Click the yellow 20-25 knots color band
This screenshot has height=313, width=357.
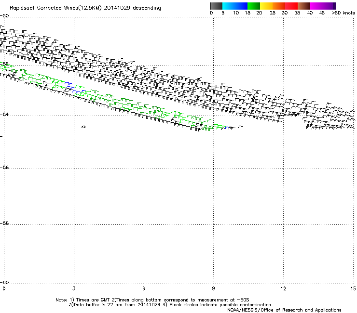tap(266, 6)
